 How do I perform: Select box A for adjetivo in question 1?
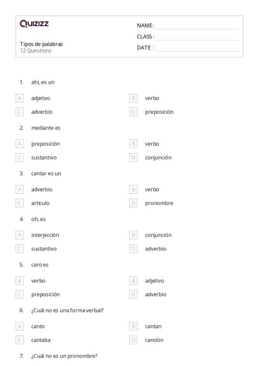[x=20, y=98]
